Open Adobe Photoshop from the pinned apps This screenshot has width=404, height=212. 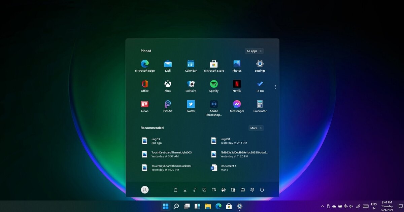click(214, 105)
